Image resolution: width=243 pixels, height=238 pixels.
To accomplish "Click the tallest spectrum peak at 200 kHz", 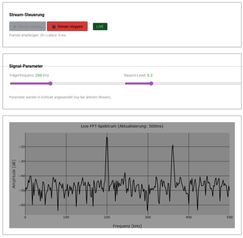I will [x=107, y=138].
